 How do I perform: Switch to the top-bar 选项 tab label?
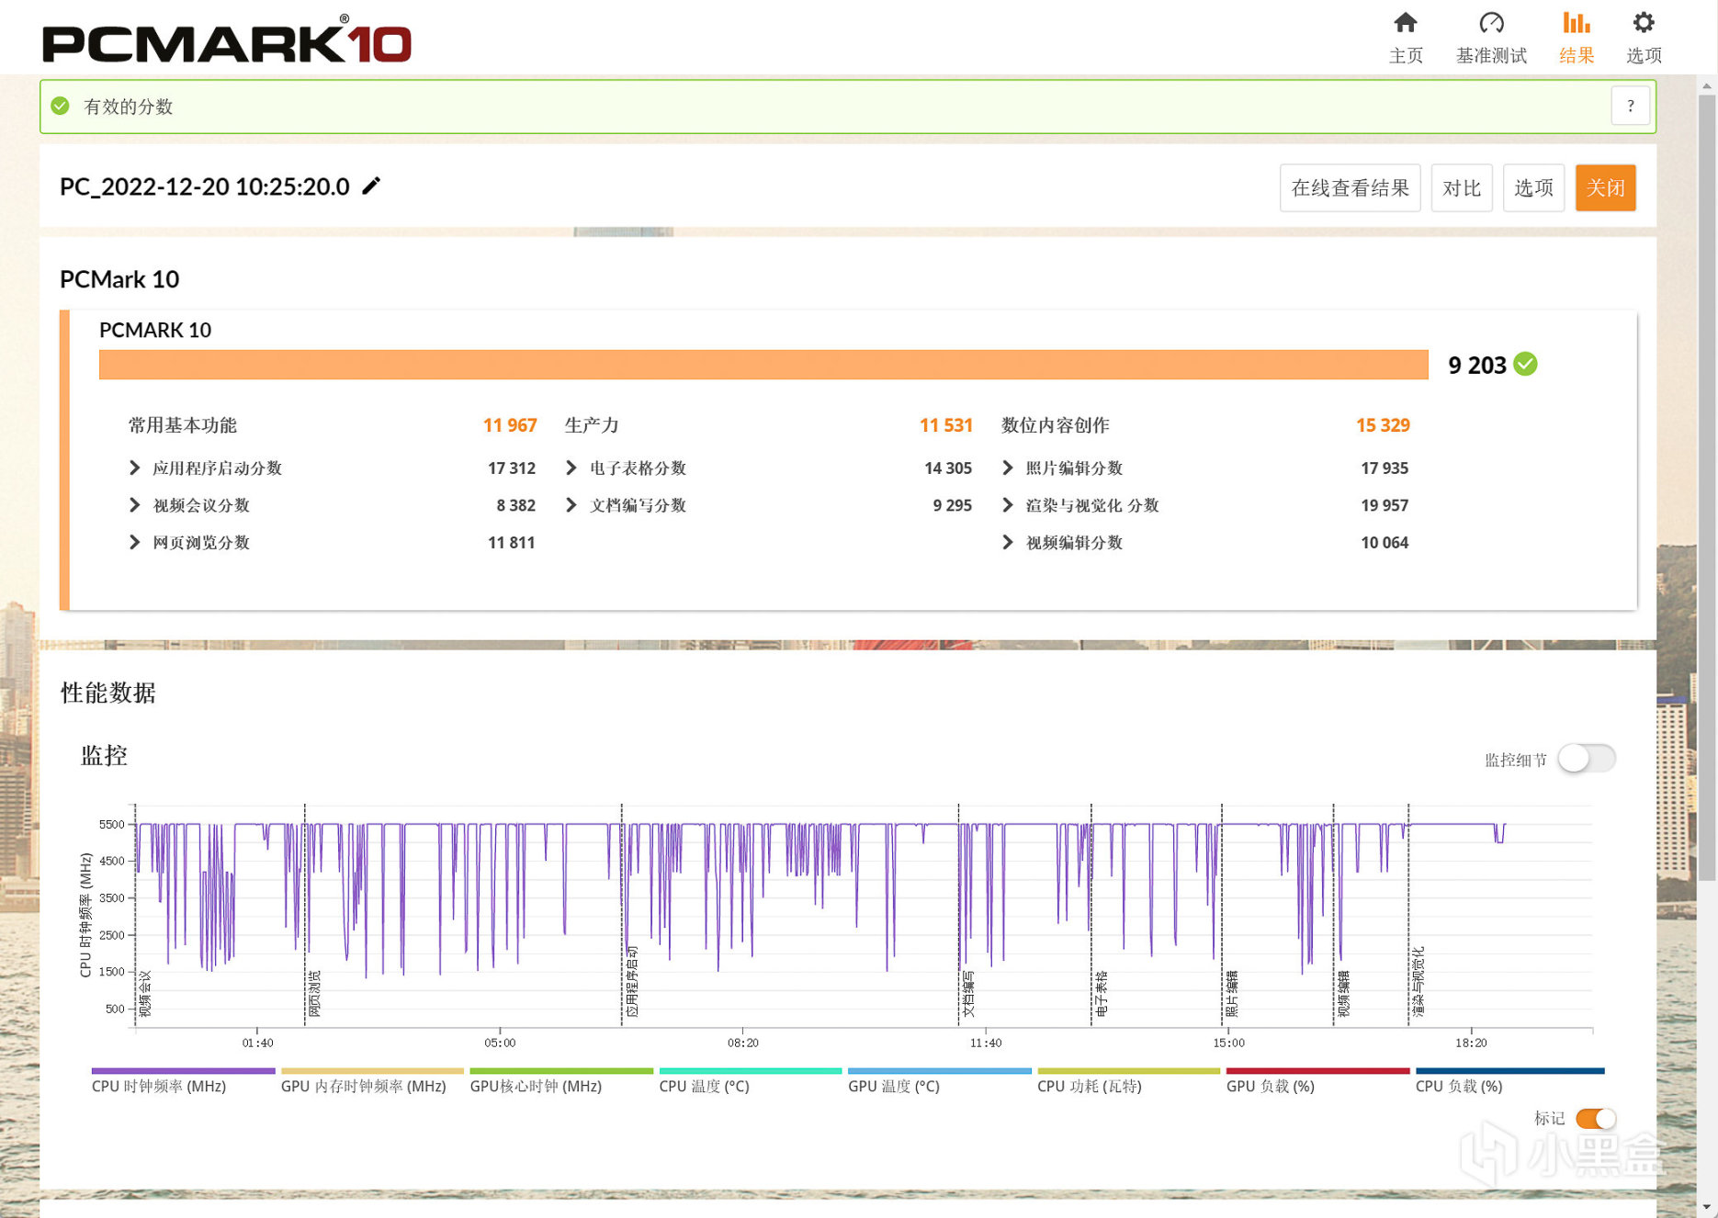coord(1644,55)
